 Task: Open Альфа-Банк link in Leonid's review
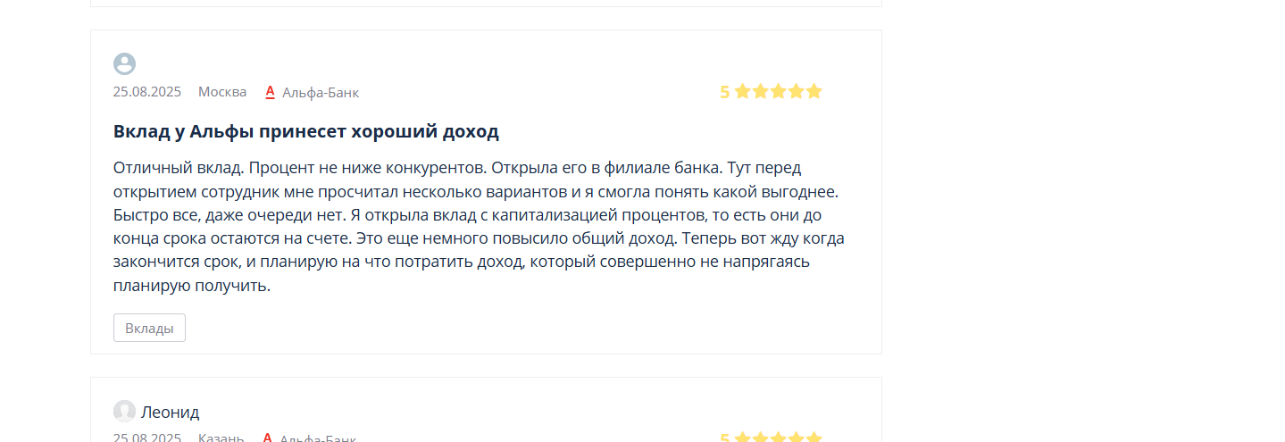(318, 438)
